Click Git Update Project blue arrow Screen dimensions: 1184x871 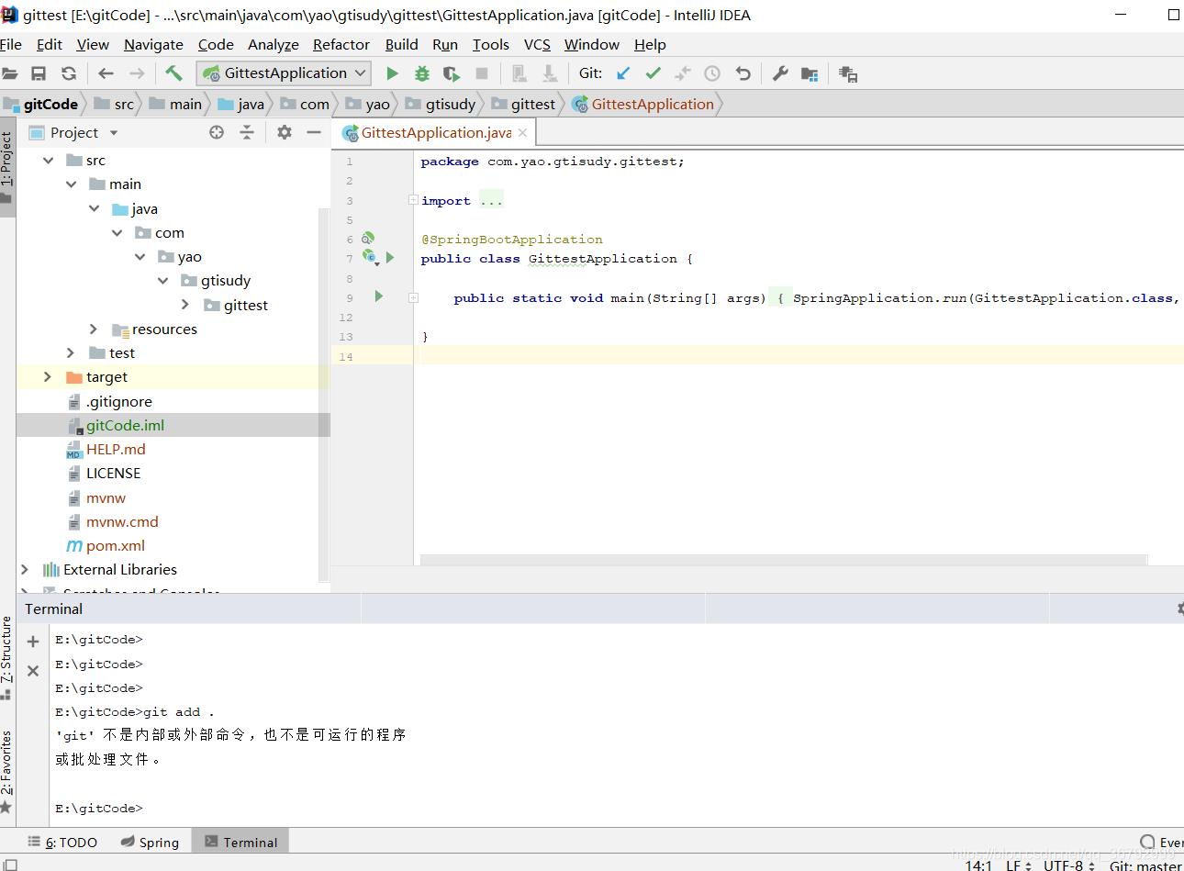click(623, 73)
